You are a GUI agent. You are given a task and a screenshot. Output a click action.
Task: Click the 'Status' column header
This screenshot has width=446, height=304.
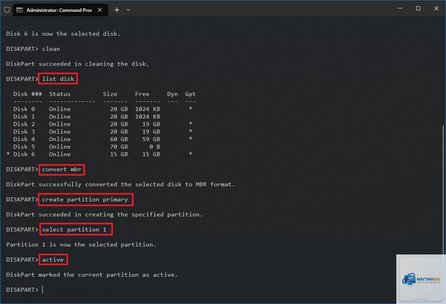[x=60, y=94]
